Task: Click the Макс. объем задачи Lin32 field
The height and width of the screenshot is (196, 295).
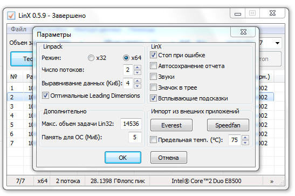Action: [131, 124]
